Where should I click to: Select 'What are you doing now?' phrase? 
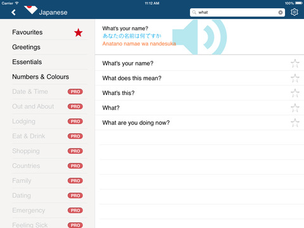pyautogui.click(x=199, y=123)
